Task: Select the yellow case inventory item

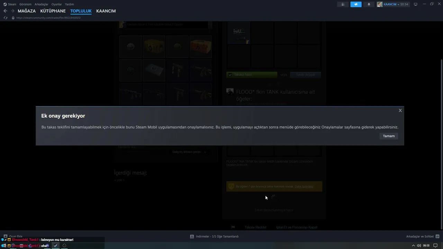Action: (x=154, y=46)
